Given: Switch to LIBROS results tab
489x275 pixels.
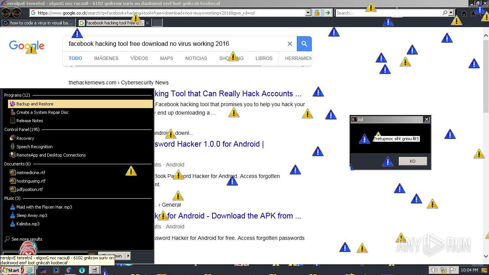Looking at the screenshot, I should click(264, 58).
